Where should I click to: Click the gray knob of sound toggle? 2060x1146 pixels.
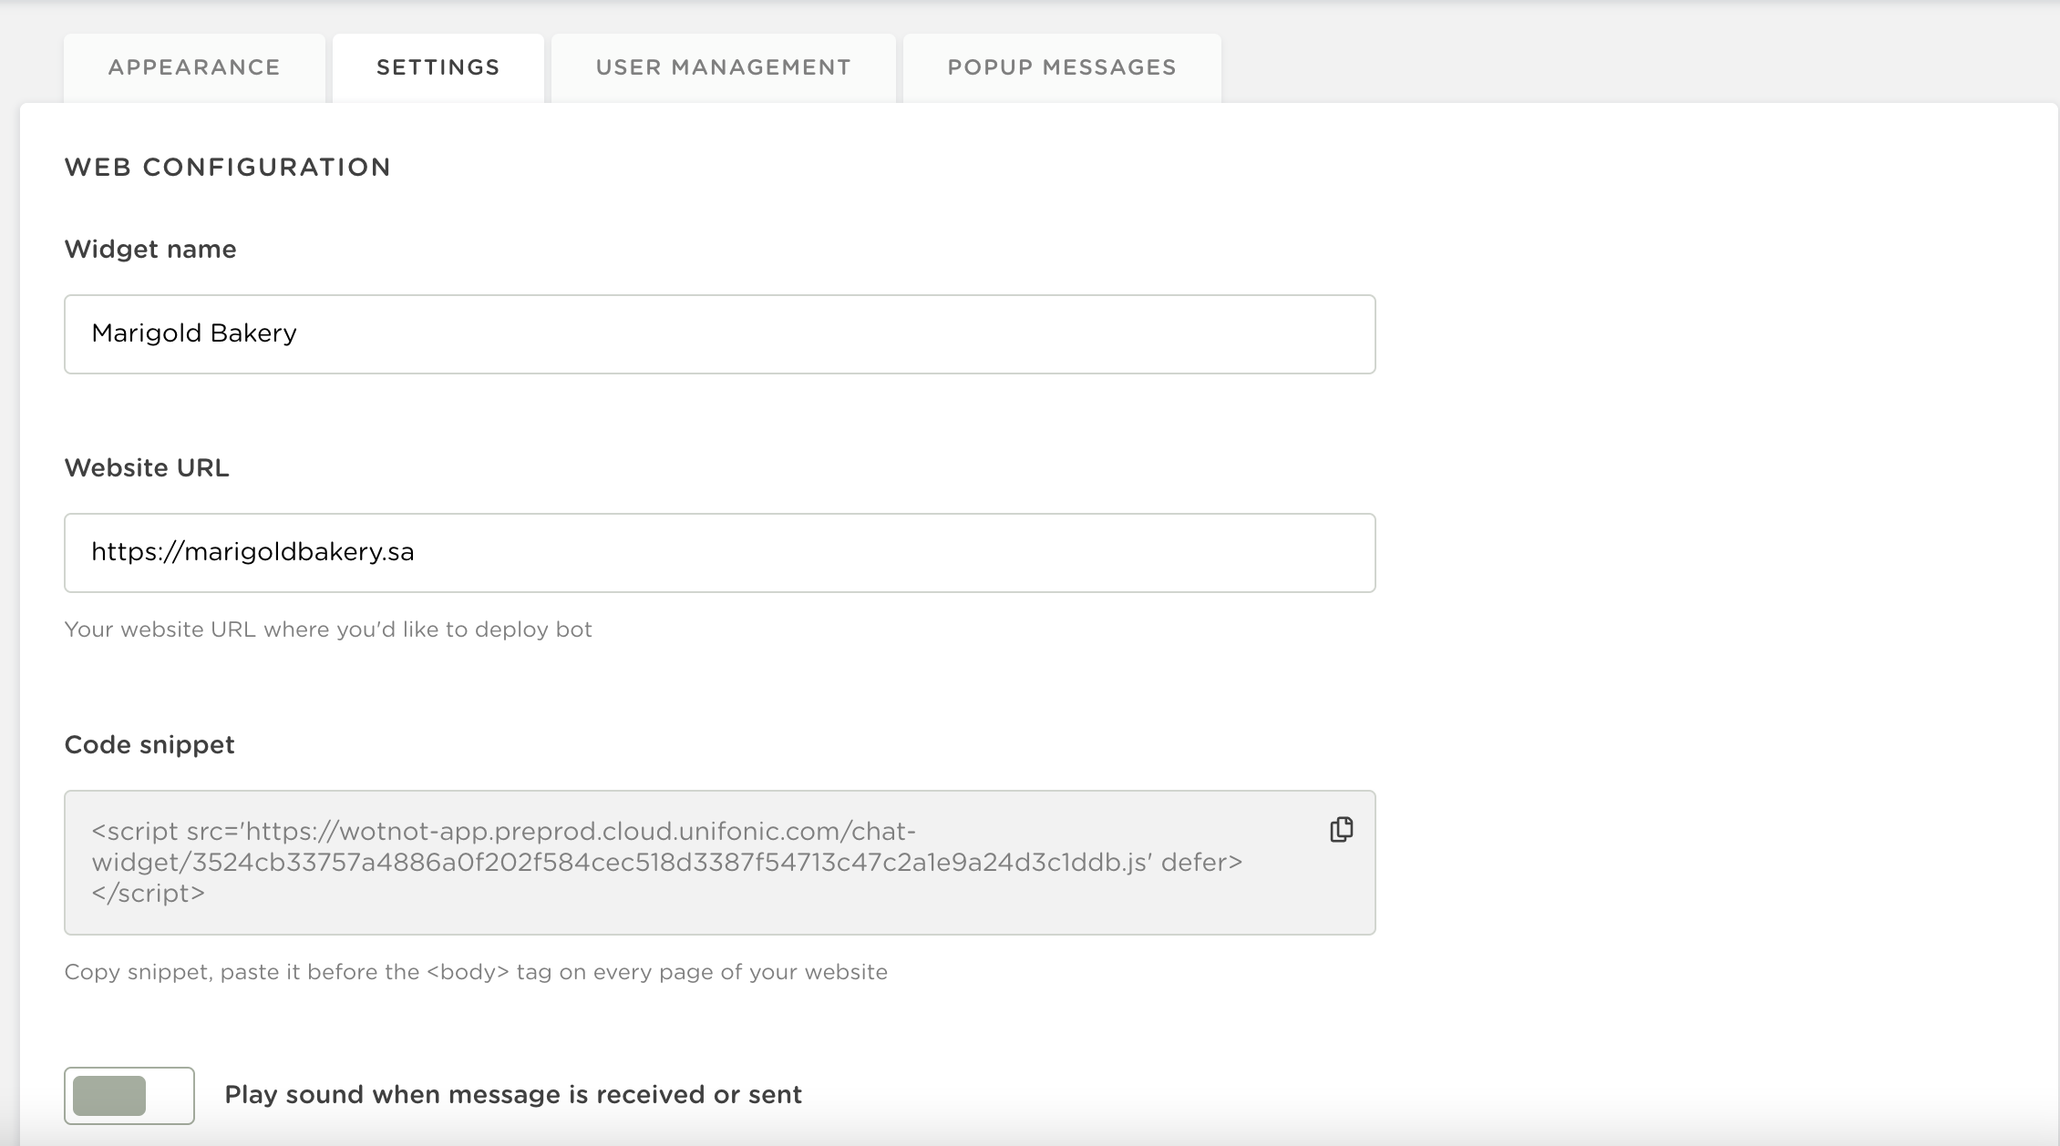[109, 1095]
